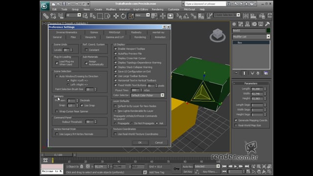Click the Select Object tool icon

[x=85, y=16]
